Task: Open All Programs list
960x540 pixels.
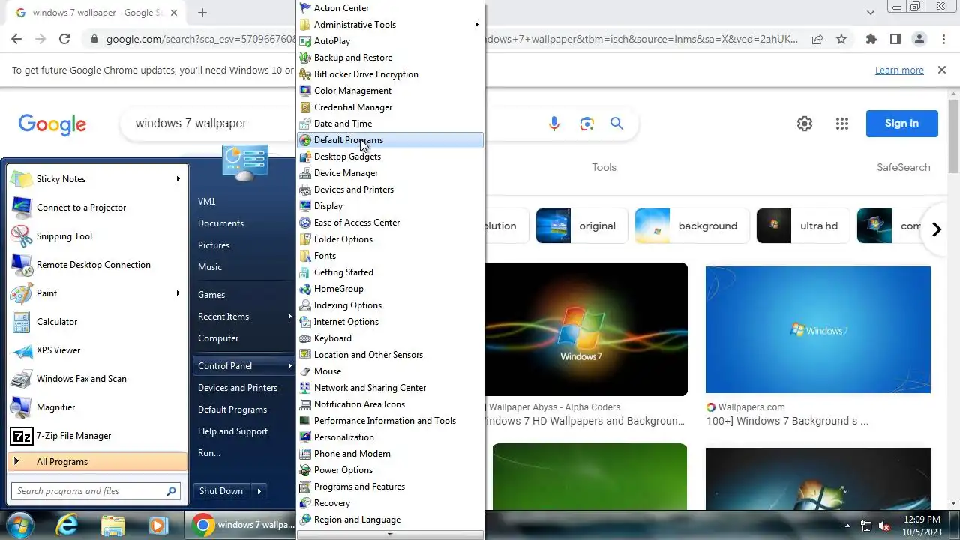Action: [x=97, y=462]
